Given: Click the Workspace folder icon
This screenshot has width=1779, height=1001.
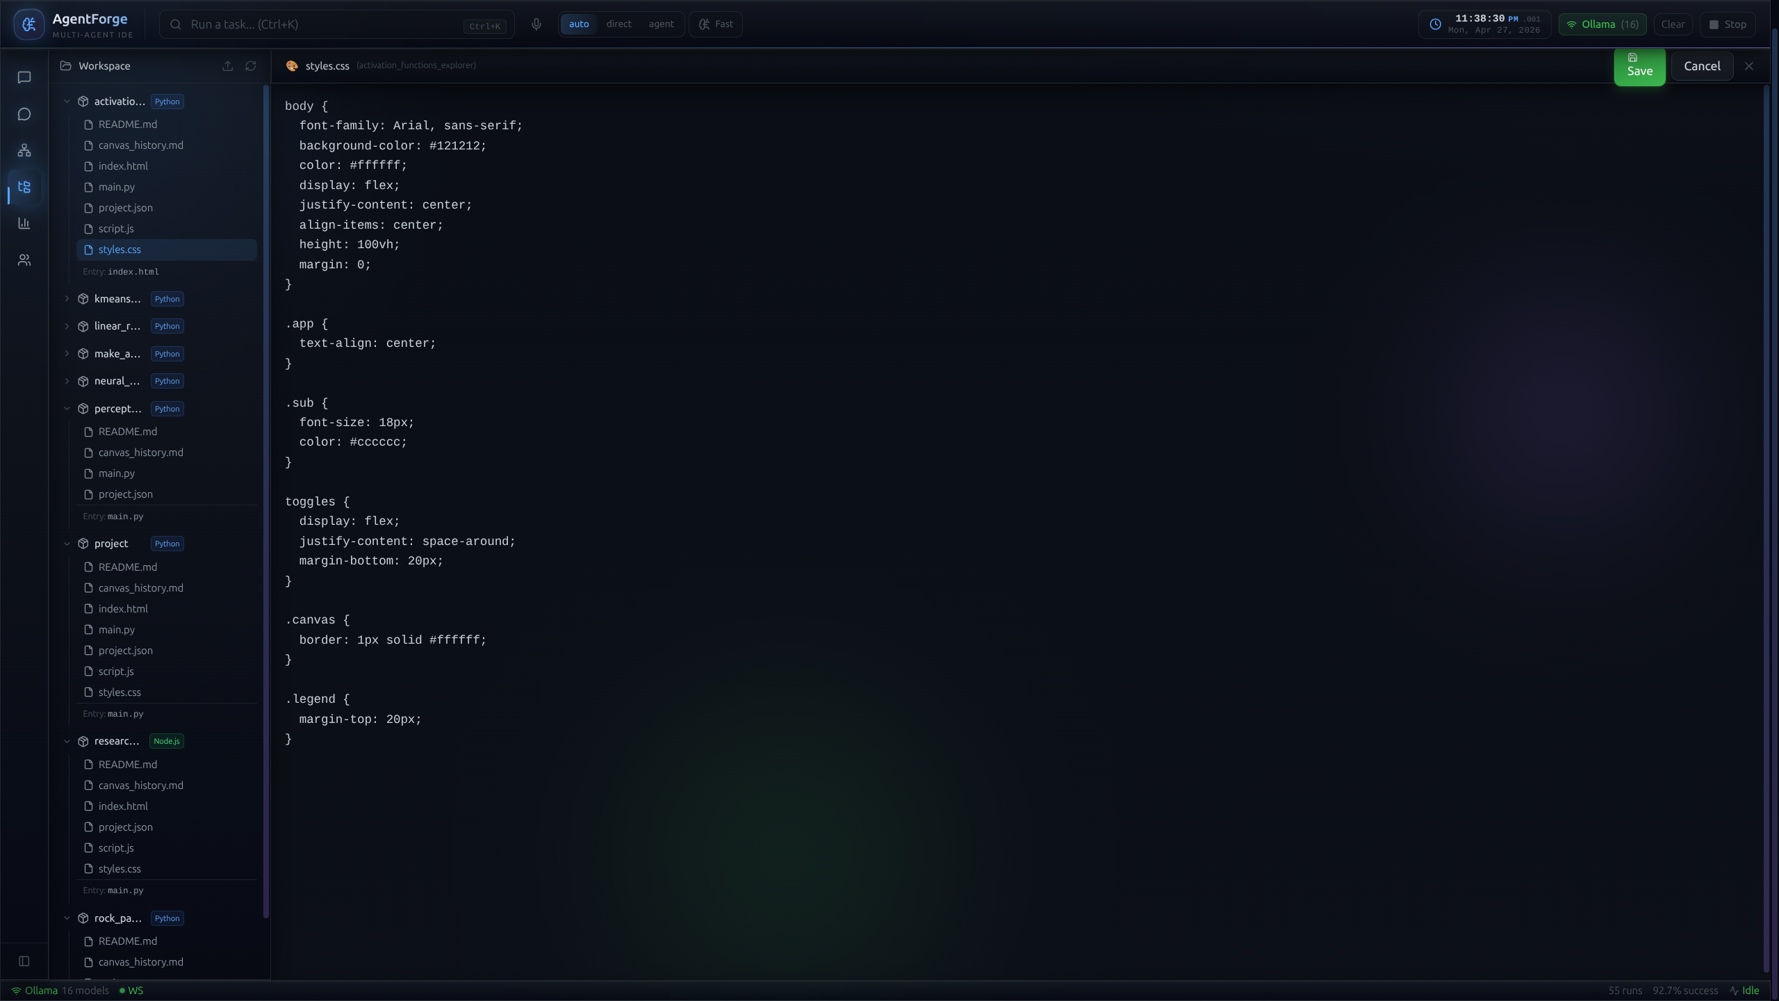Looking at the screenshot, I should 66,66.
